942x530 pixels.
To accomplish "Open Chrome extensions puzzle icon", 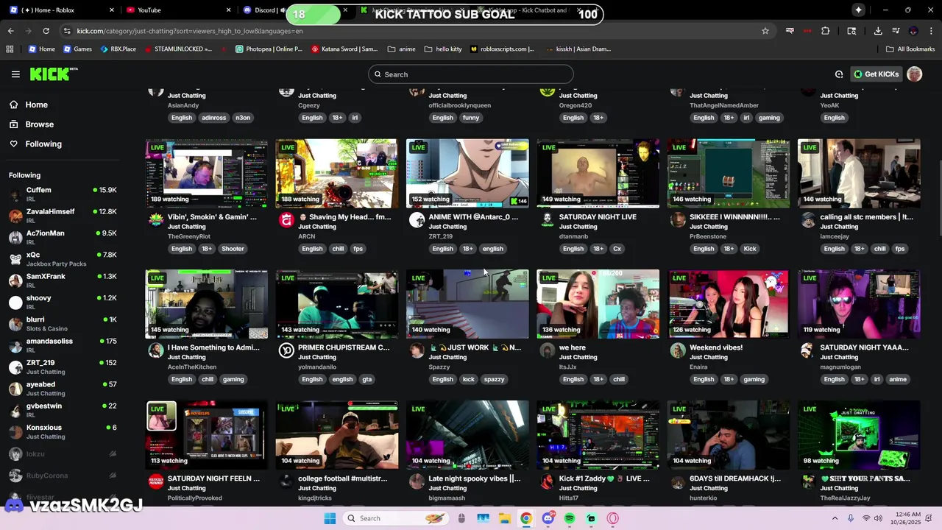I will [825, 31].
